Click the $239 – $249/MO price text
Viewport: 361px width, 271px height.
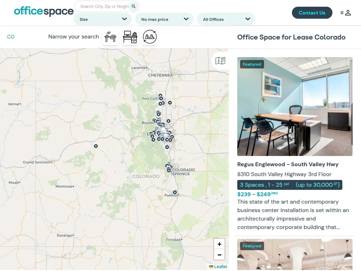coord(257,194)
